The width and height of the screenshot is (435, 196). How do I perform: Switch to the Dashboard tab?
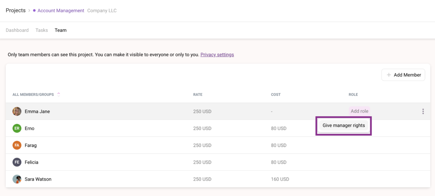click(17, 30)
